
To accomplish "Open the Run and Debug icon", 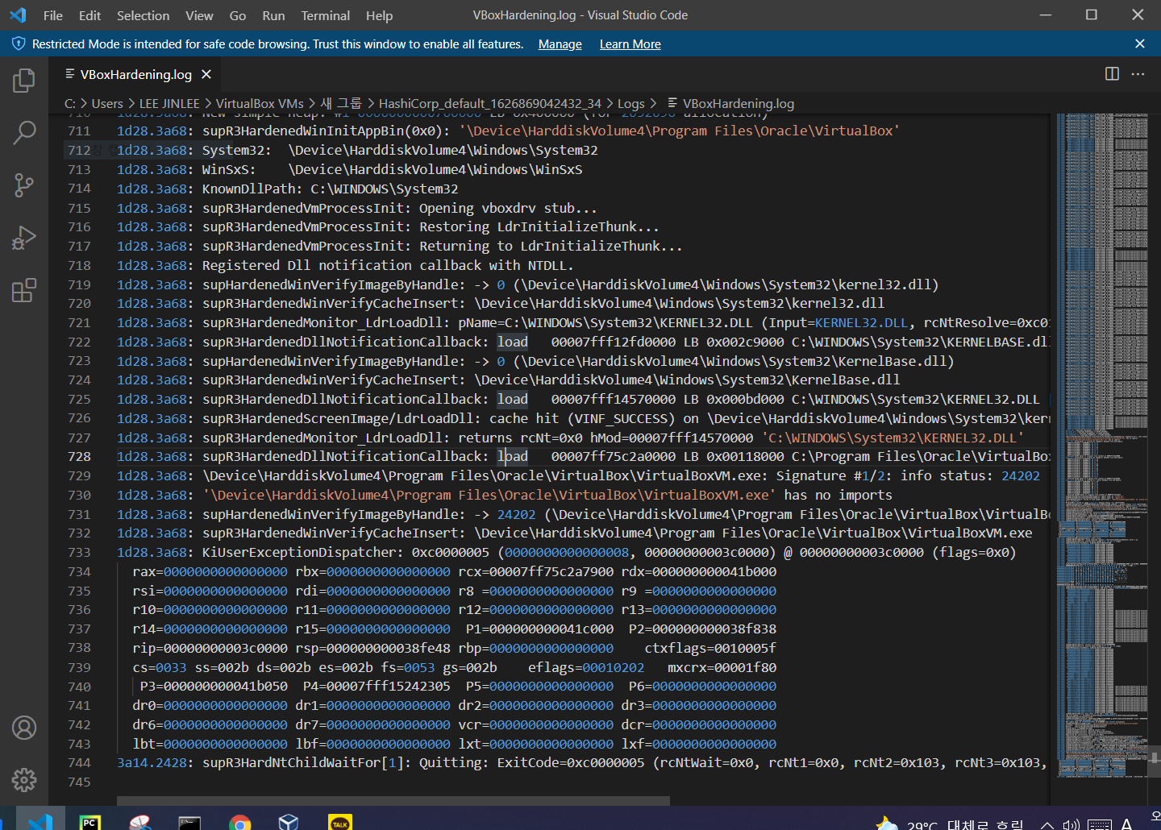I will [x=24, y=237].
